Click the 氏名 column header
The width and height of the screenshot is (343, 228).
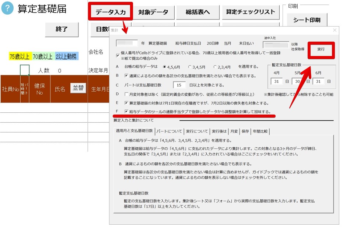[x=60, y=89]
